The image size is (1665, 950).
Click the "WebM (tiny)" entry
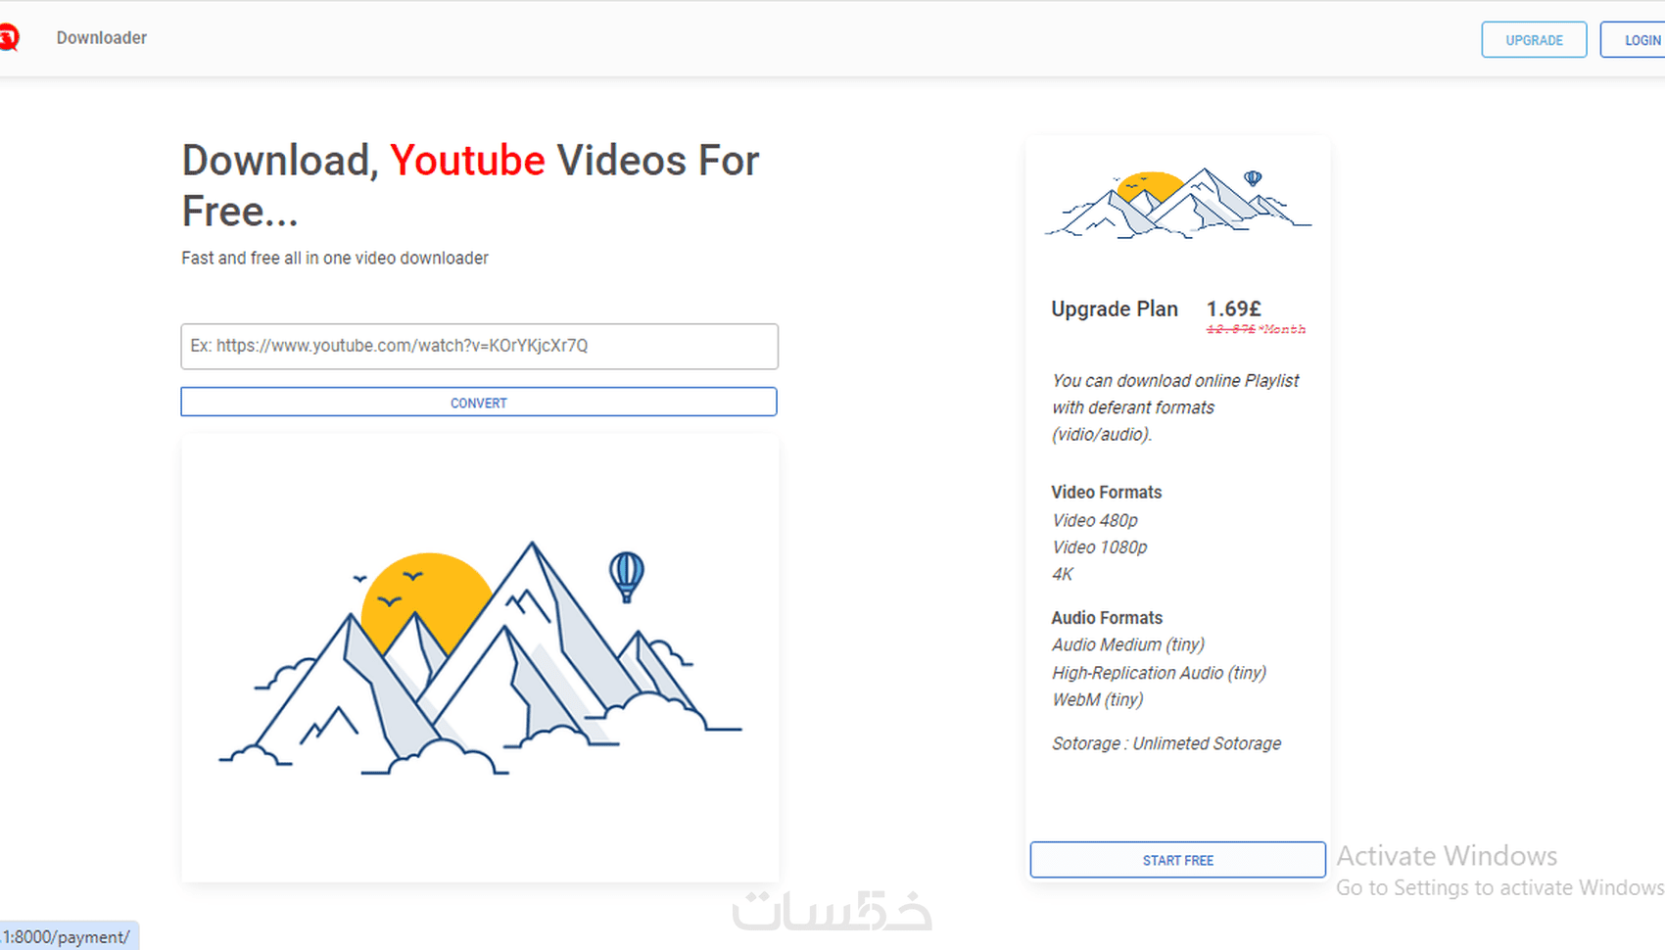[x=1098, y=700]
